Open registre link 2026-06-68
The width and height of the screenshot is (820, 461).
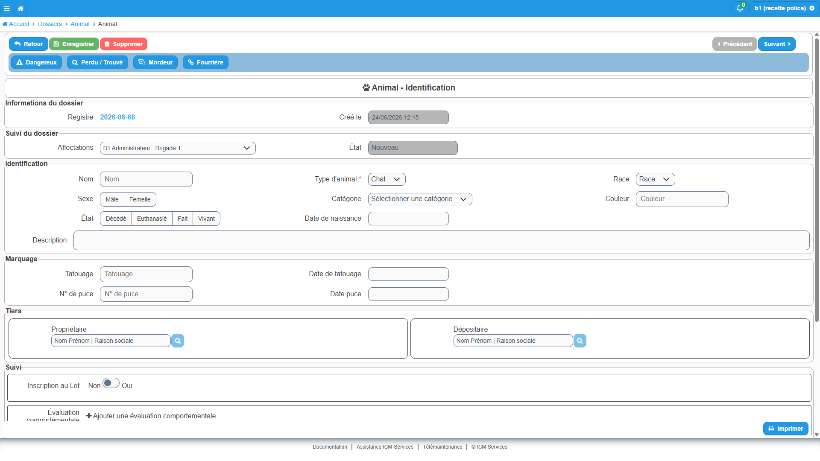tap(117, 117)
